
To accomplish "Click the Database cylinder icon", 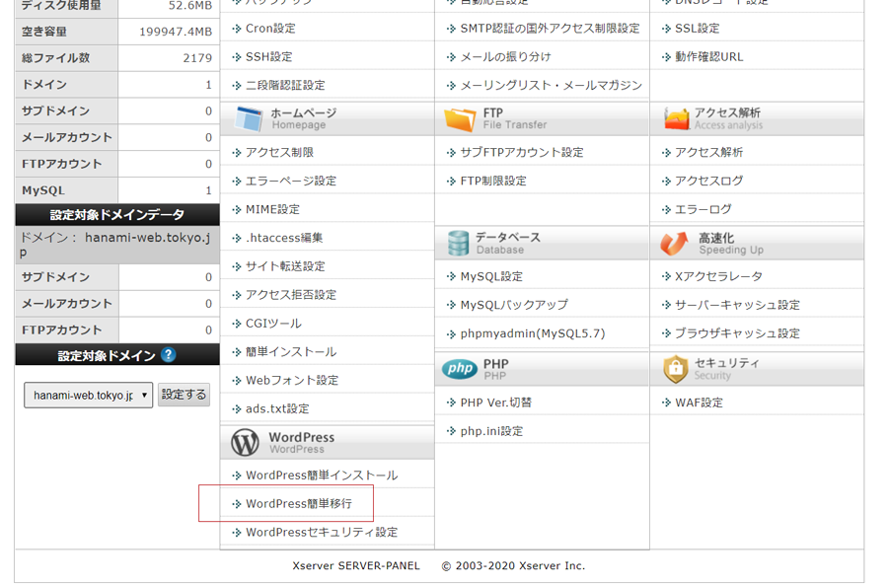I will tap(458, 244).
